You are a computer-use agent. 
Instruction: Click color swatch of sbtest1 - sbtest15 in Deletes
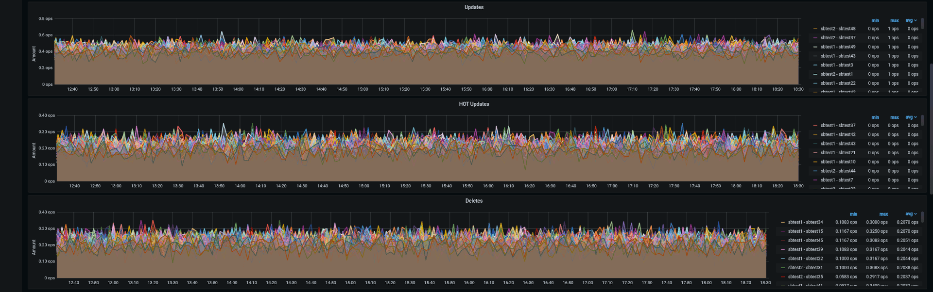(782, 231)
